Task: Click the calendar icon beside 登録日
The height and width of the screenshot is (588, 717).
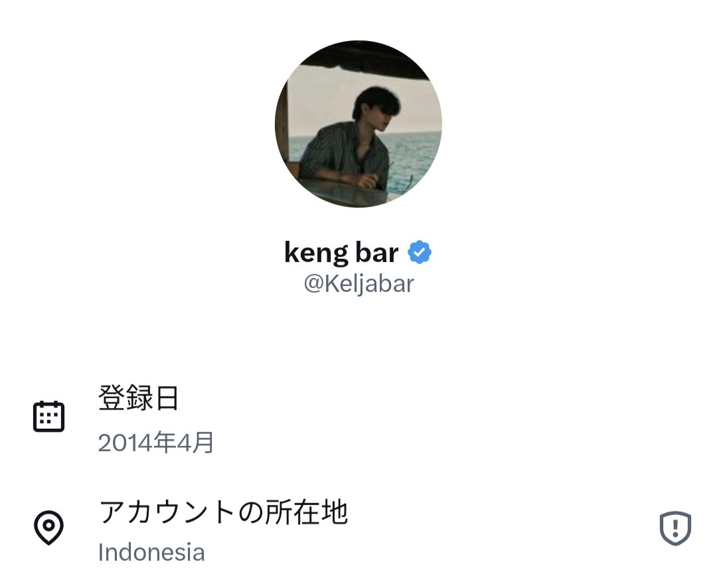Action: point(48,416)
